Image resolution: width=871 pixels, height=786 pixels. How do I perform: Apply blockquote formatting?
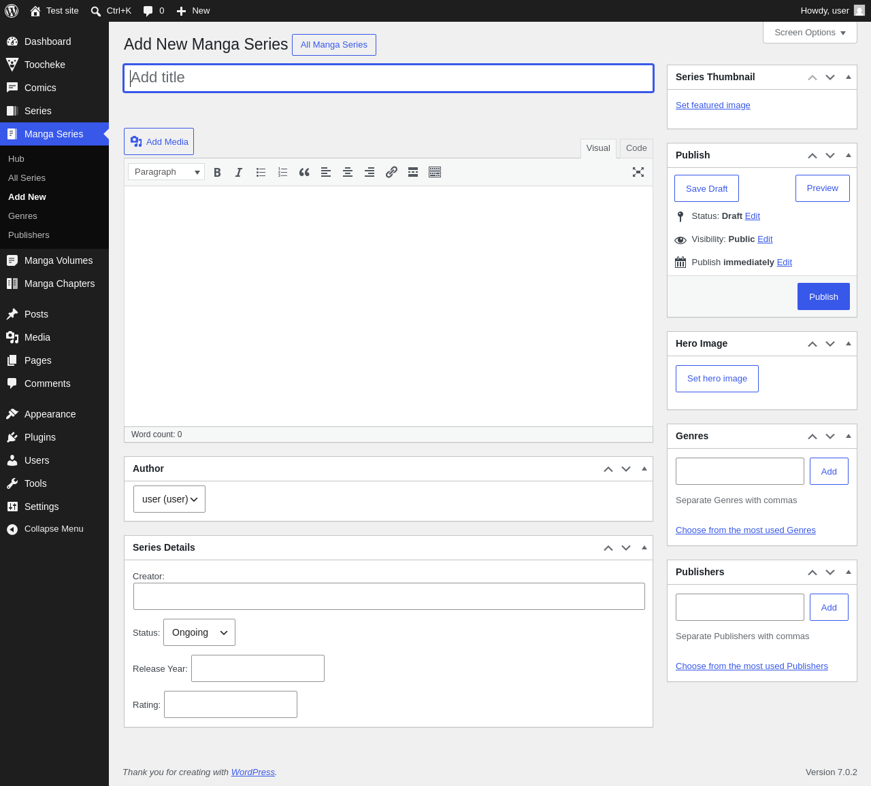(304, 172)
